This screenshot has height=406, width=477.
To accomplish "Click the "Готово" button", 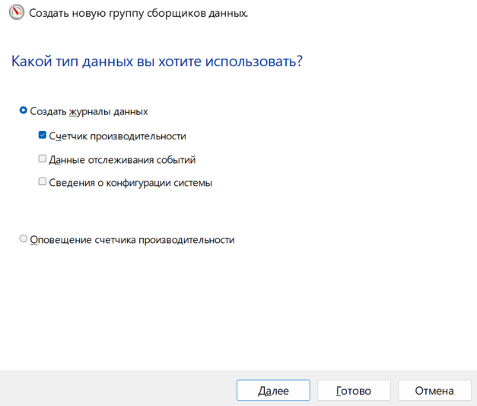I will coord(354,390).
